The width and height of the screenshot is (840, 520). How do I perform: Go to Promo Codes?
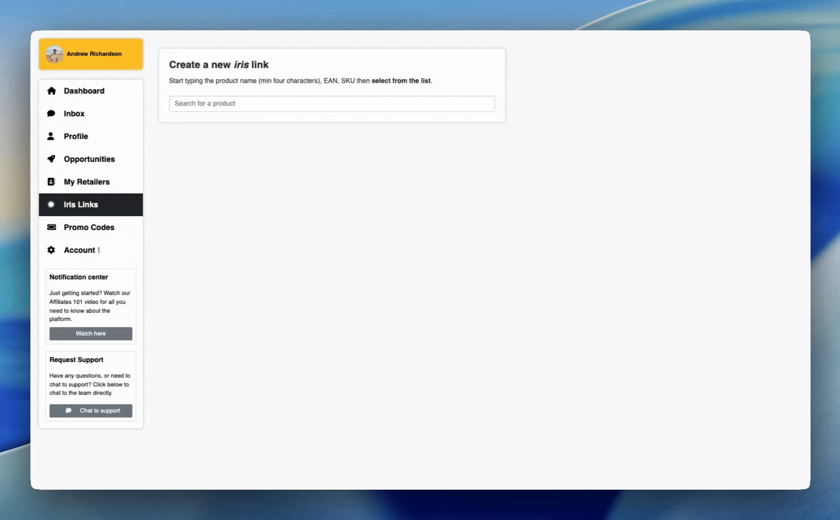coord(89,227)
